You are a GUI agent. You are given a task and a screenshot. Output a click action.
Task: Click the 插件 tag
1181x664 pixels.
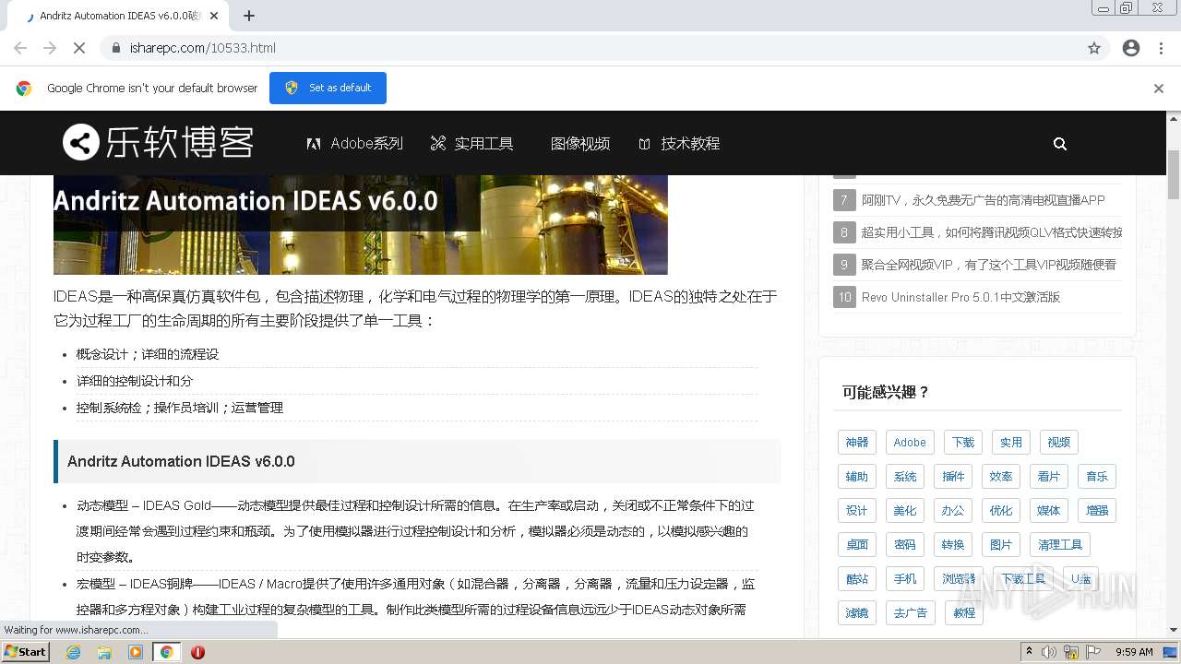pyautogui.click(x=953, y=477)
